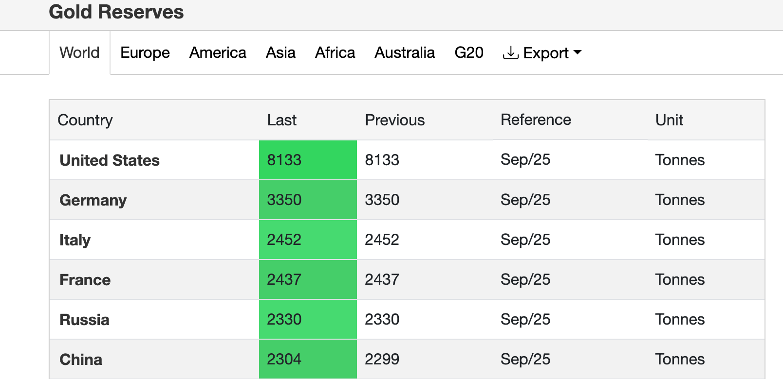
Task: Select the Australia tab
Action: [x=404, y=52]
